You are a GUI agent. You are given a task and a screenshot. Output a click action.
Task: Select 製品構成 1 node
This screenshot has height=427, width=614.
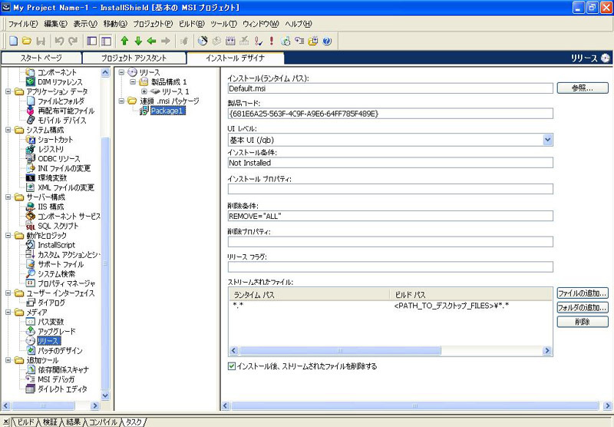(x=169, y=82)
